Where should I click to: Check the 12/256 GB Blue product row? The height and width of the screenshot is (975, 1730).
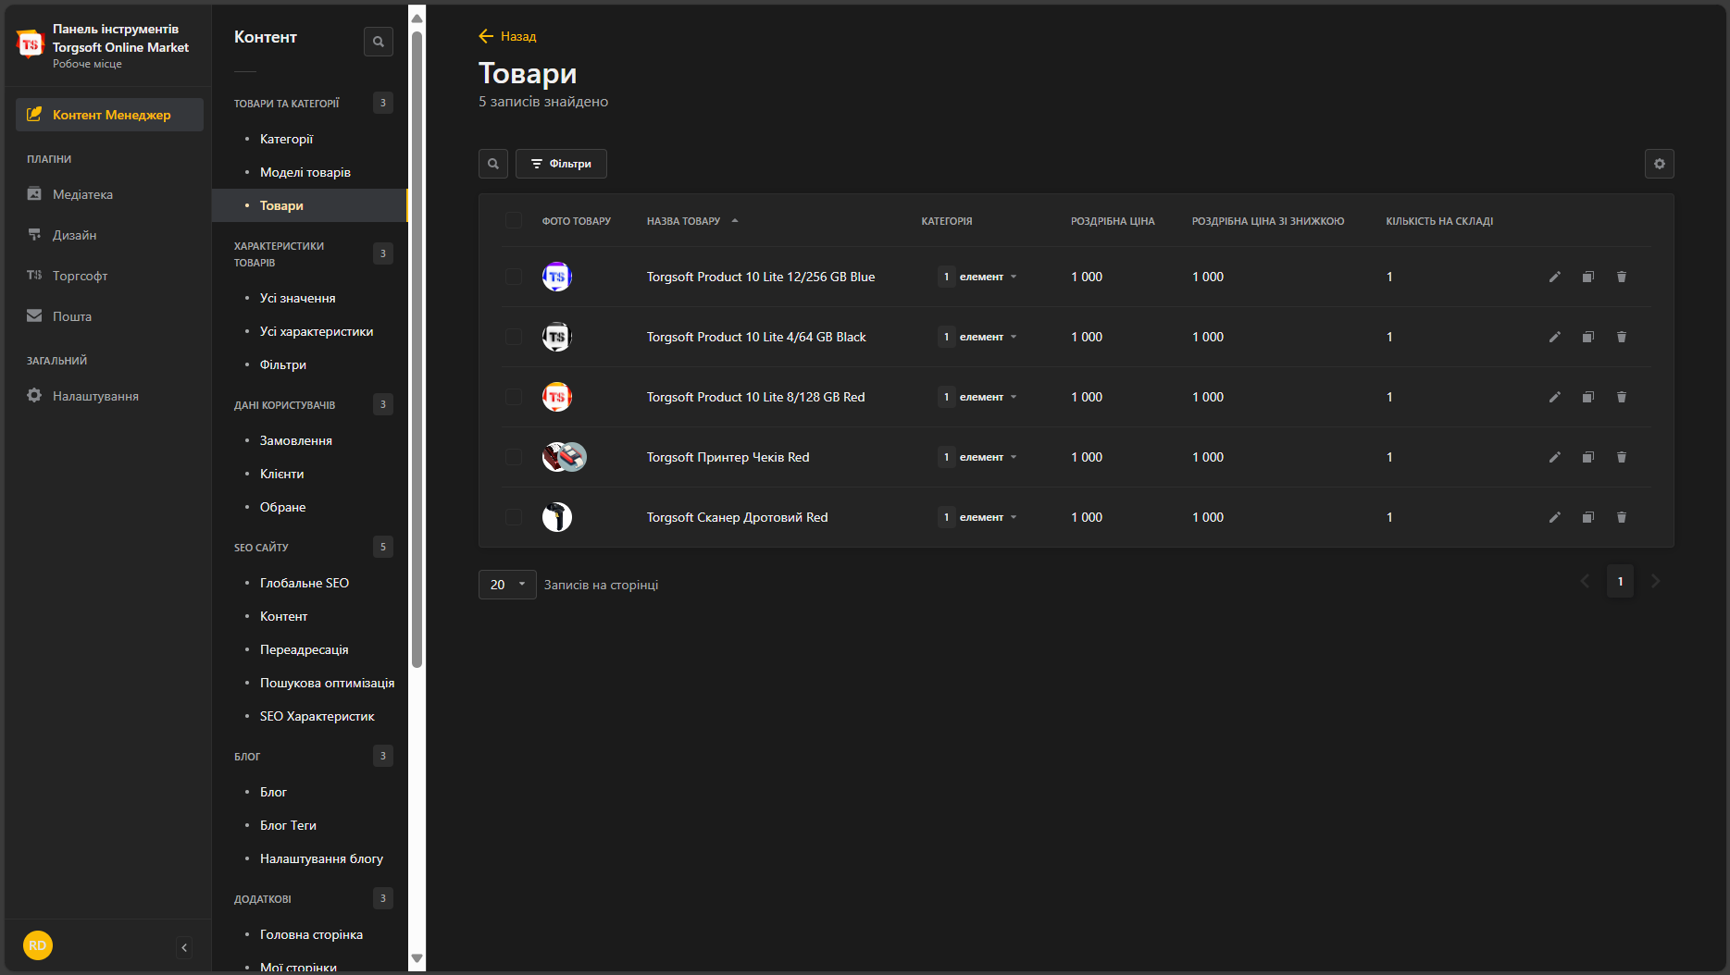pyautogui.click(x=514, y=277)
